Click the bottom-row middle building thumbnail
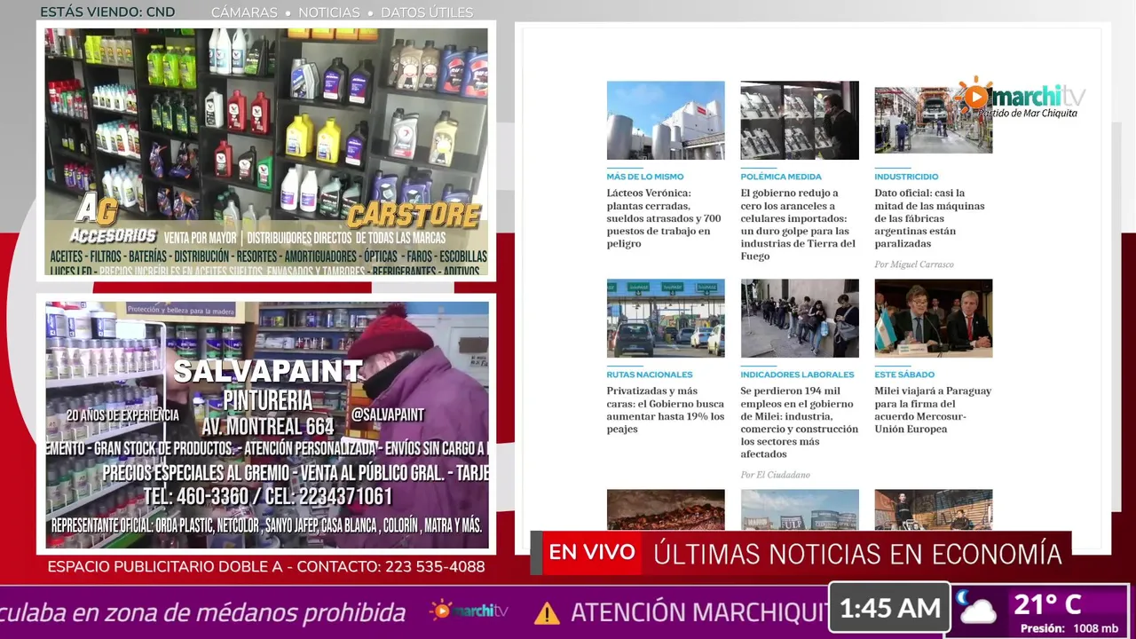This screenshot has width=1136, height=639. (800, 510)
